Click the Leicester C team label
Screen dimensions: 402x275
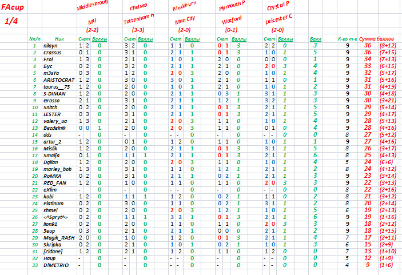pyautogui.click(x=278, y=21)
